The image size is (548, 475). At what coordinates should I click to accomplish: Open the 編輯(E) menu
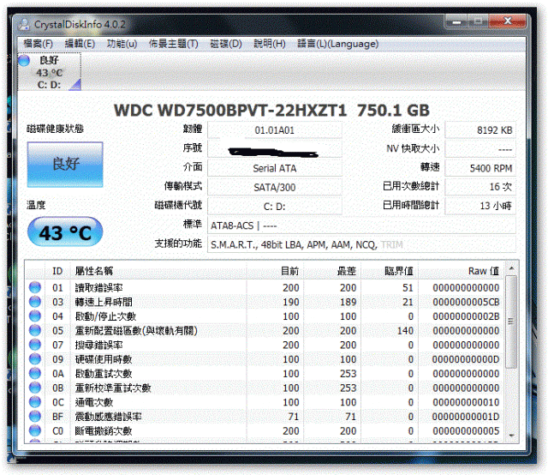tap(80, 44)
